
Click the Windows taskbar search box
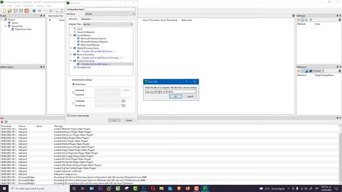[x=39, y=188]
